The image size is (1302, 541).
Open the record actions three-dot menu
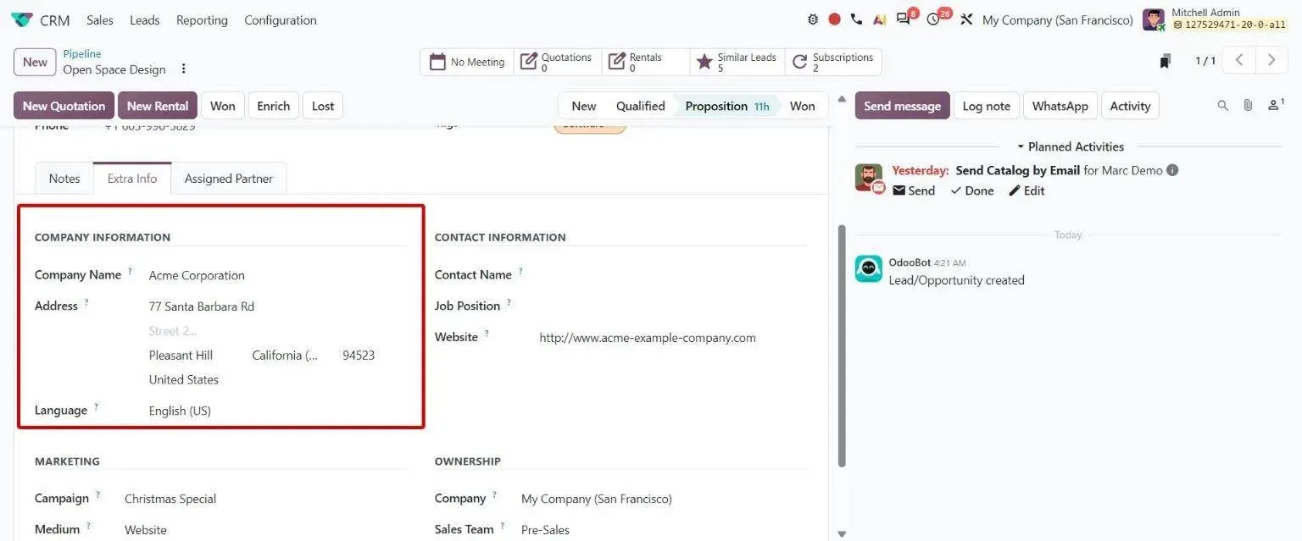click(x=183, y=69)
